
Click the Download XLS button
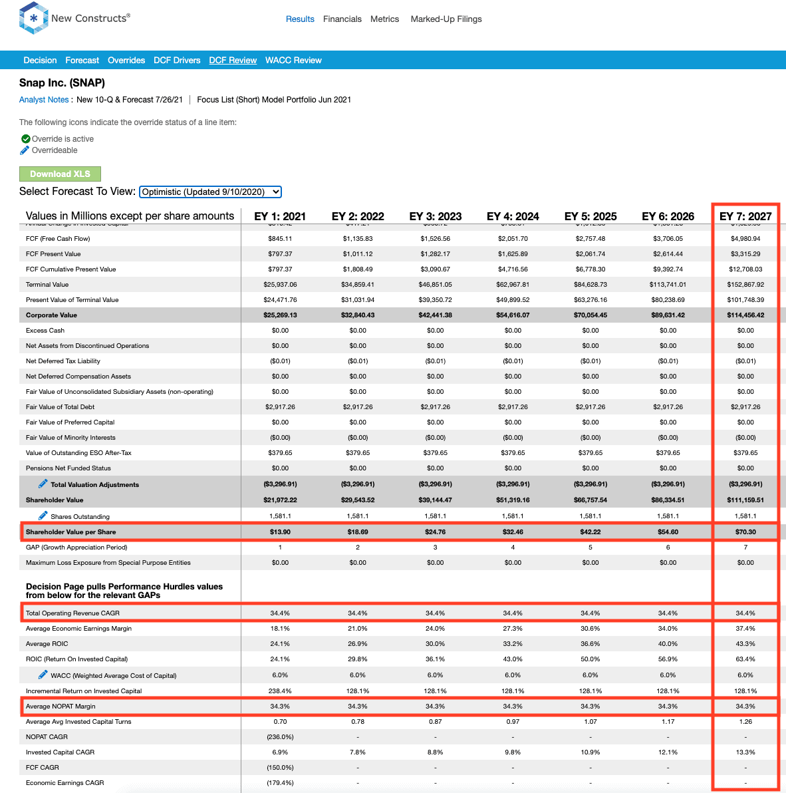tap(60, 174)
